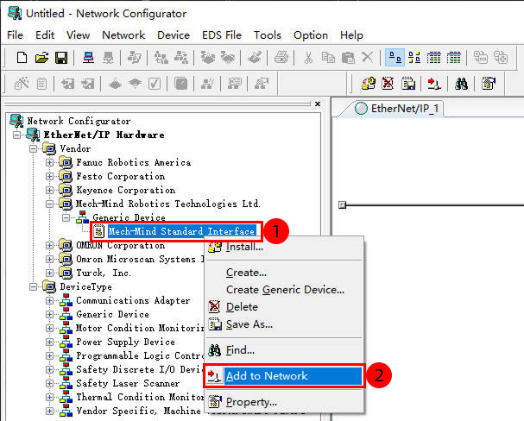Open the Device menu
Viewport: 524px width, 421px height.
174,35
